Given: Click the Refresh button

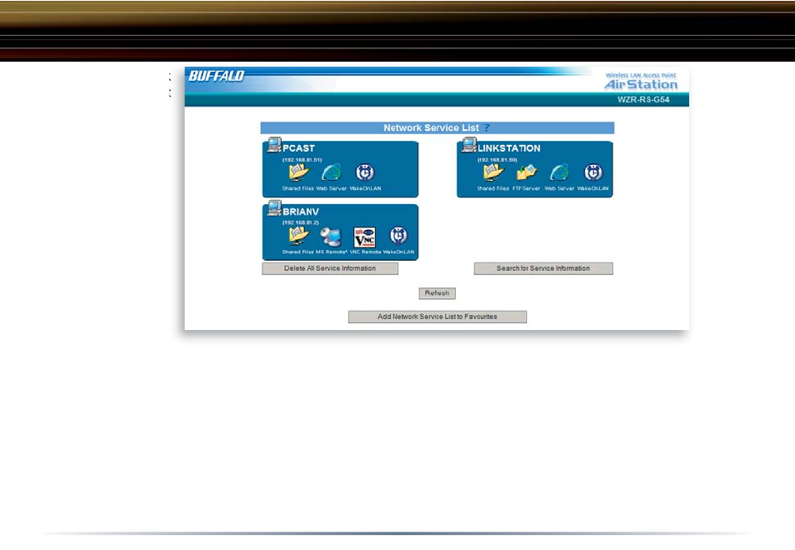Looking at the screenshot, I should [437, 293].
